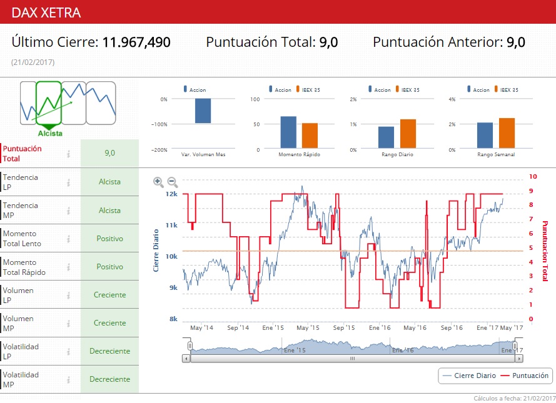
Task: Click the (21/02/2017) date under Último Cierre
Action: [x=33, y=62]
